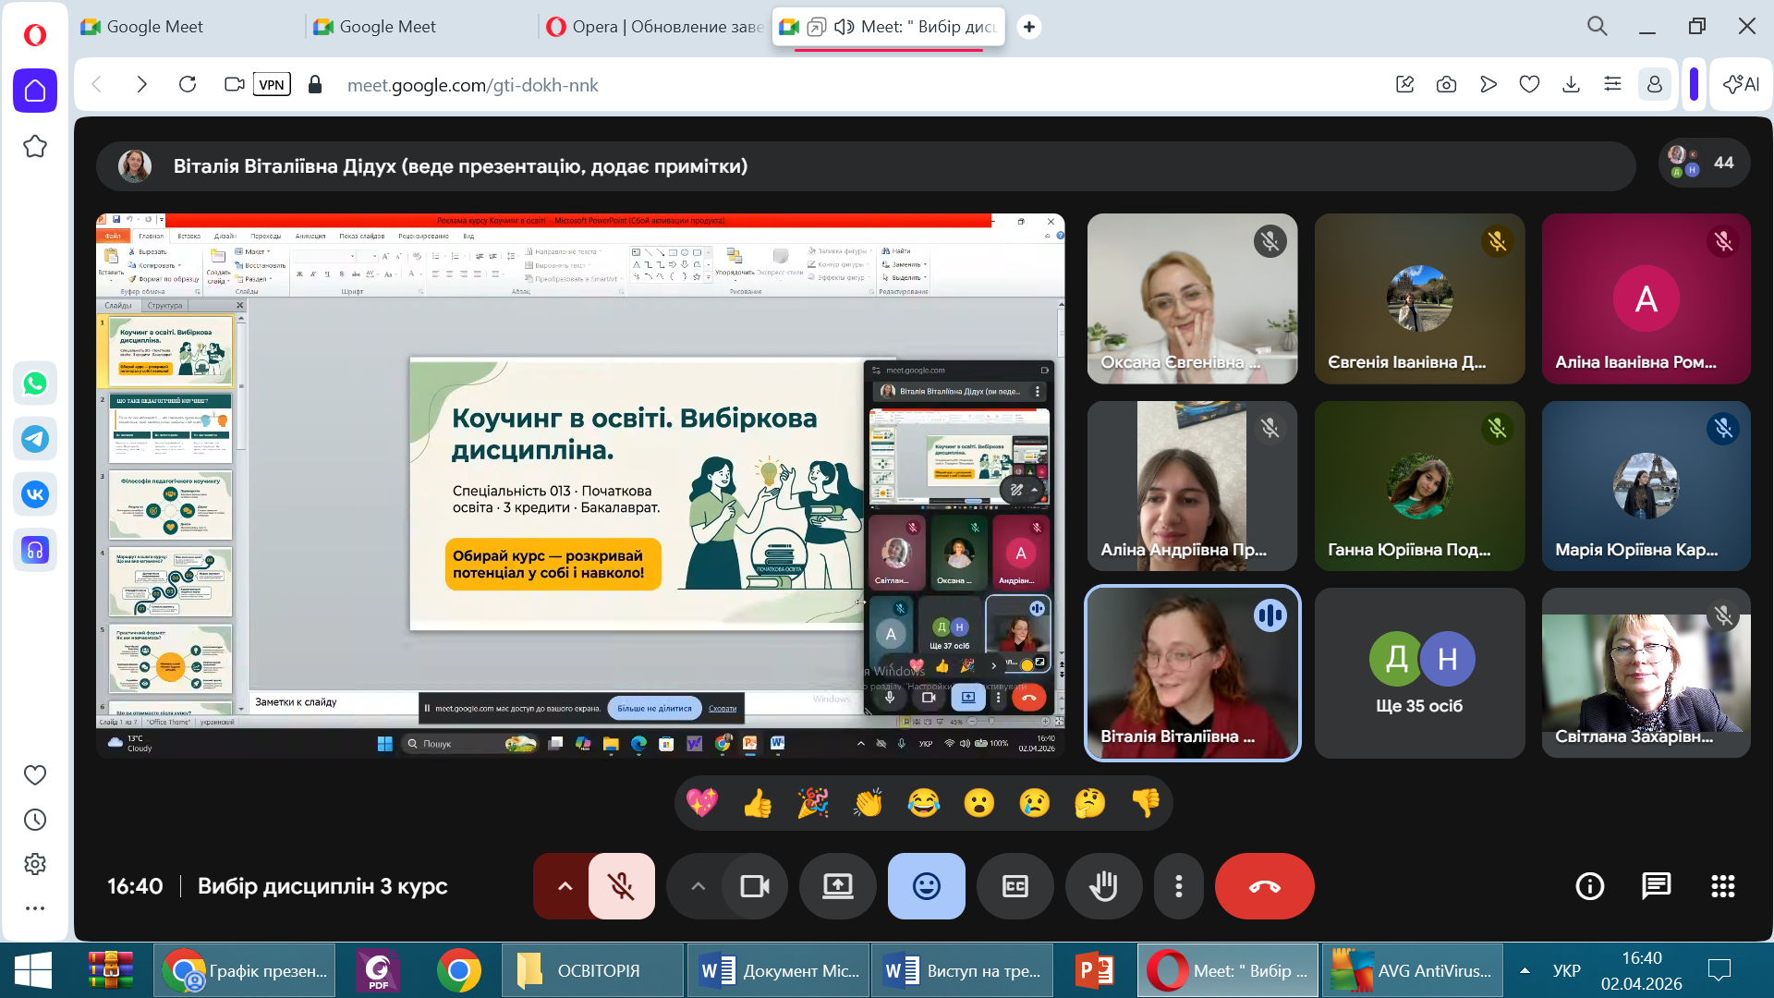Select Світлана Захарівна video tile

tap(1646, 674)
